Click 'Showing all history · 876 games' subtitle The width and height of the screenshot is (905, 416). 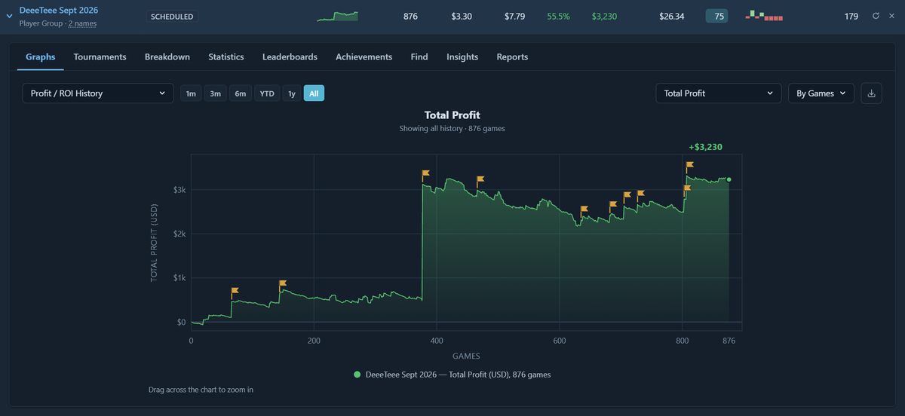pyautogui.click(x=452, y=129)
